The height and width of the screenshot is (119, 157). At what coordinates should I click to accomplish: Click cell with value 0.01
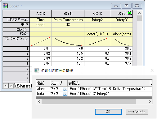pyautogui.click(x=41, y=49)
